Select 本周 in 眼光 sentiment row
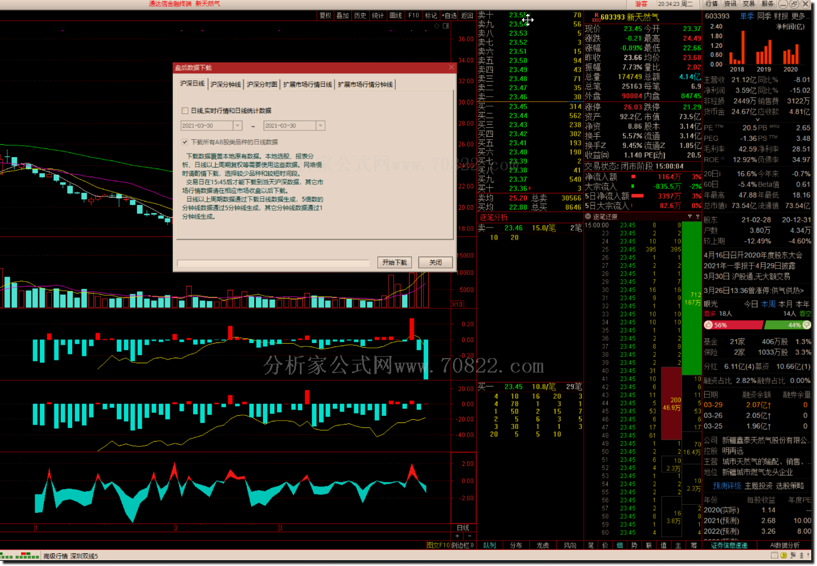The image size is (817, 566). coord(768,304)
